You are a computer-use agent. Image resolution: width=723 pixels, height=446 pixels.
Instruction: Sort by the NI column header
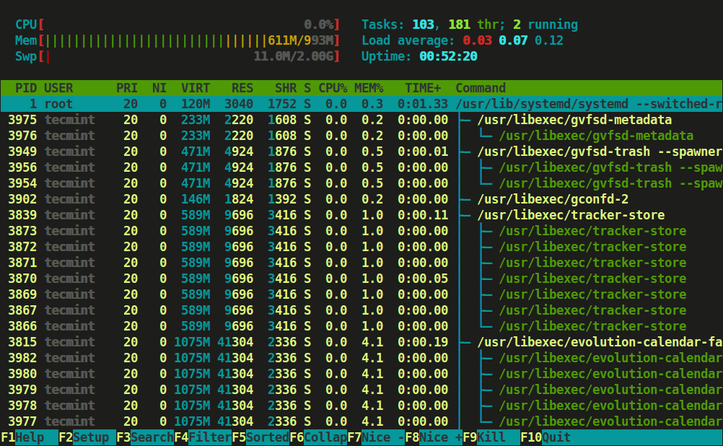[x=159, y=87]
